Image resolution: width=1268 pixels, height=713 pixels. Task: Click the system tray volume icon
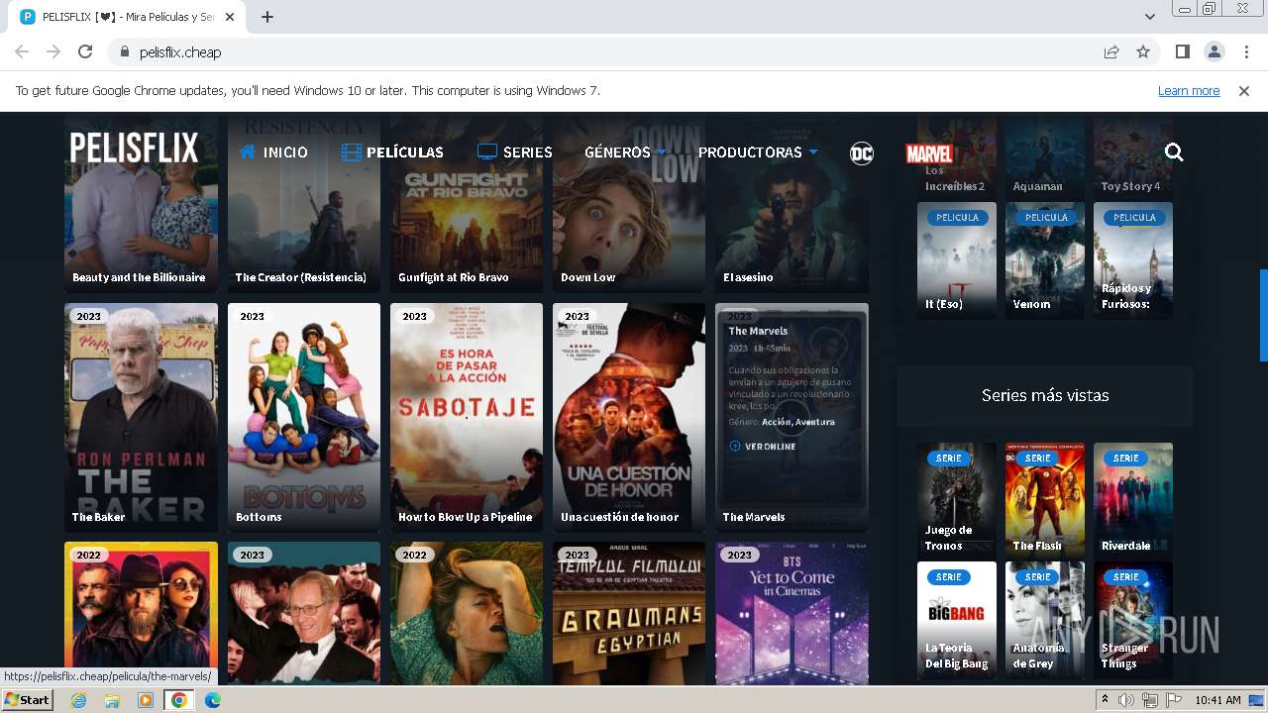point(1126,700)
